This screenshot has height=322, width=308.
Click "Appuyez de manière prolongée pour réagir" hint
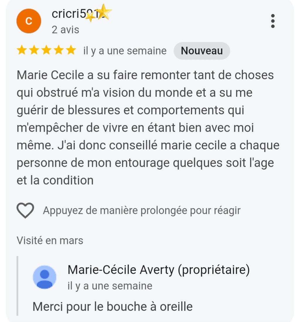tap(142, 211)
